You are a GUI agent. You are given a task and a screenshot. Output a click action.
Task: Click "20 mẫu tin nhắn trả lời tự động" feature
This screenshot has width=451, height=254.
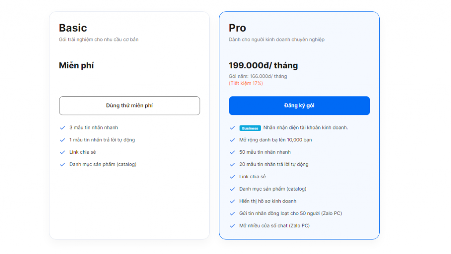coord(274,164)
